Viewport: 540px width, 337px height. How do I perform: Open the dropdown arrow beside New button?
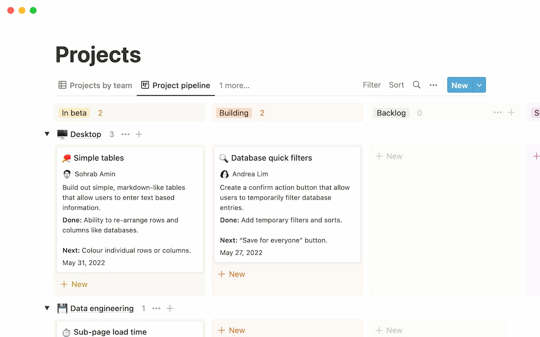479,85
